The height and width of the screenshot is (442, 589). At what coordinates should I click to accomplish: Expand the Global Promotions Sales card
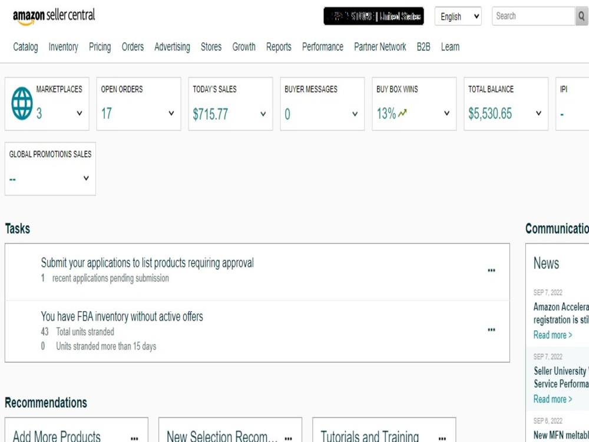(x=86, y=178)
